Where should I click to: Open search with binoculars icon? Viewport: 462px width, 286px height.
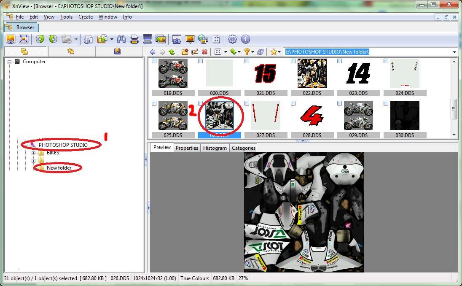tap(121, 39)
